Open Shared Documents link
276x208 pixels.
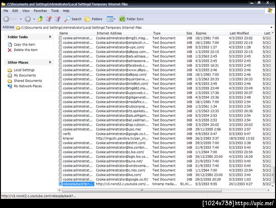[x=28, y=81]
